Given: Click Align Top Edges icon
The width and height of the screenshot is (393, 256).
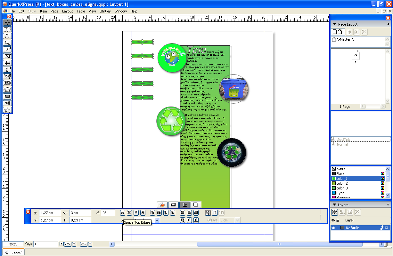Looking at the screenshot, I should pyautogui.click(x=183, y=220).
